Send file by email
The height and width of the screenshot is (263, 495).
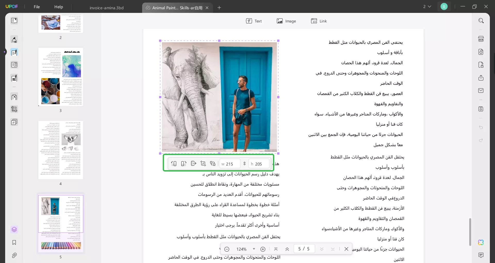(x=481, y=91)
